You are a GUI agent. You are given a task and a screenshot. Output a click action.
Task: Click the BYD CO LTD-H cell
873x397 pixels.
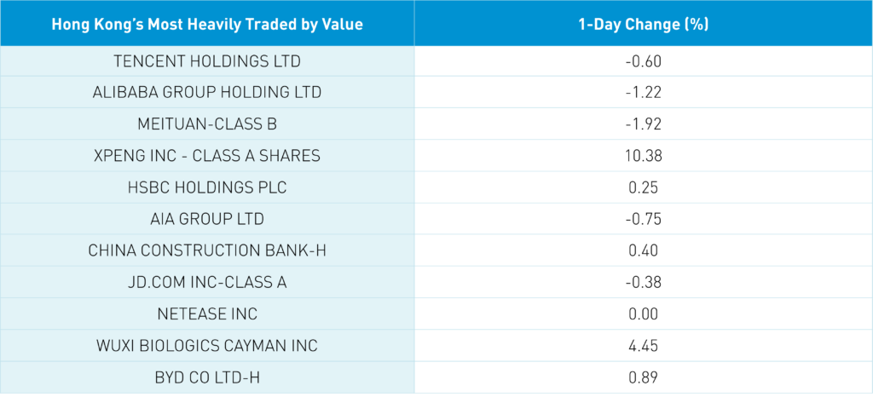click(x=207, y=377)
